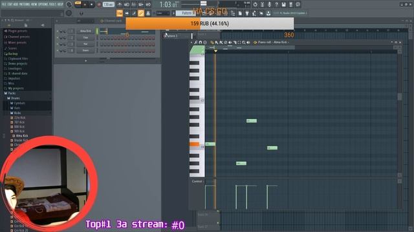The width and height of the screenshot is (414, 232).
Task: Select the piano roll Playback speaker tool
Action: [248, 43]
